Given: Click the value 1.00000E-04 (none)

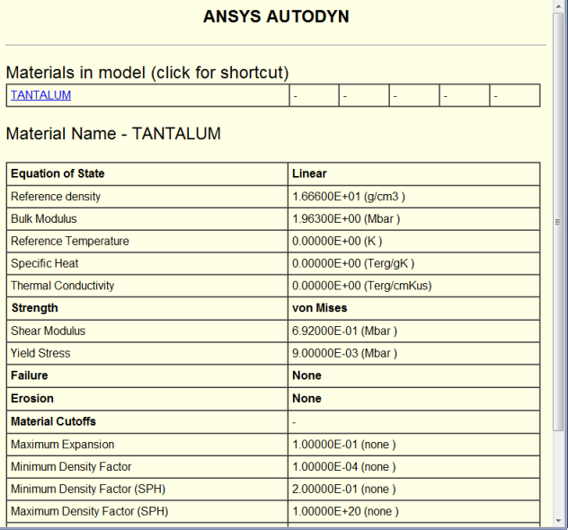Looking at the screenshot, I should click(344, 467).
